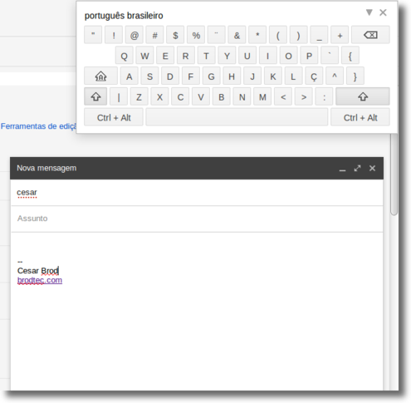Click the spacebar on the virtual keyboard
The image size is (411, 403).
237,117
